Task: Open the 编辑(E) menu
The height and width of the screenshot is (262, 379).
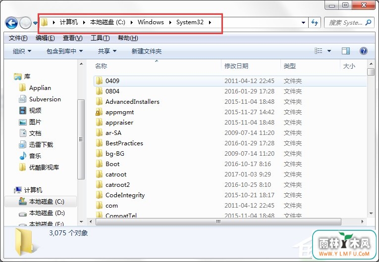Action: 45,38
